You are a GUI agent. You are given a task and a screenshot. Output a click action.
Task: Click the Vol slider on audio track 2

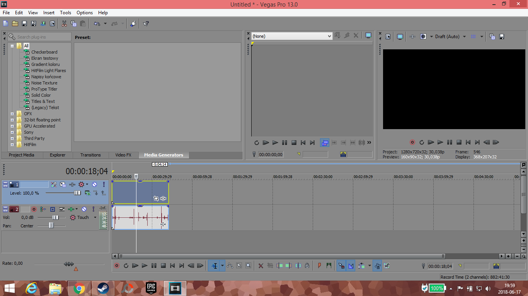[55, 217]
